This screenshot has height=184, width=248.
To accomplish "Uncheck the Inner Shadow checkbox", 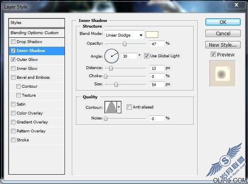I will coord(13,51).
